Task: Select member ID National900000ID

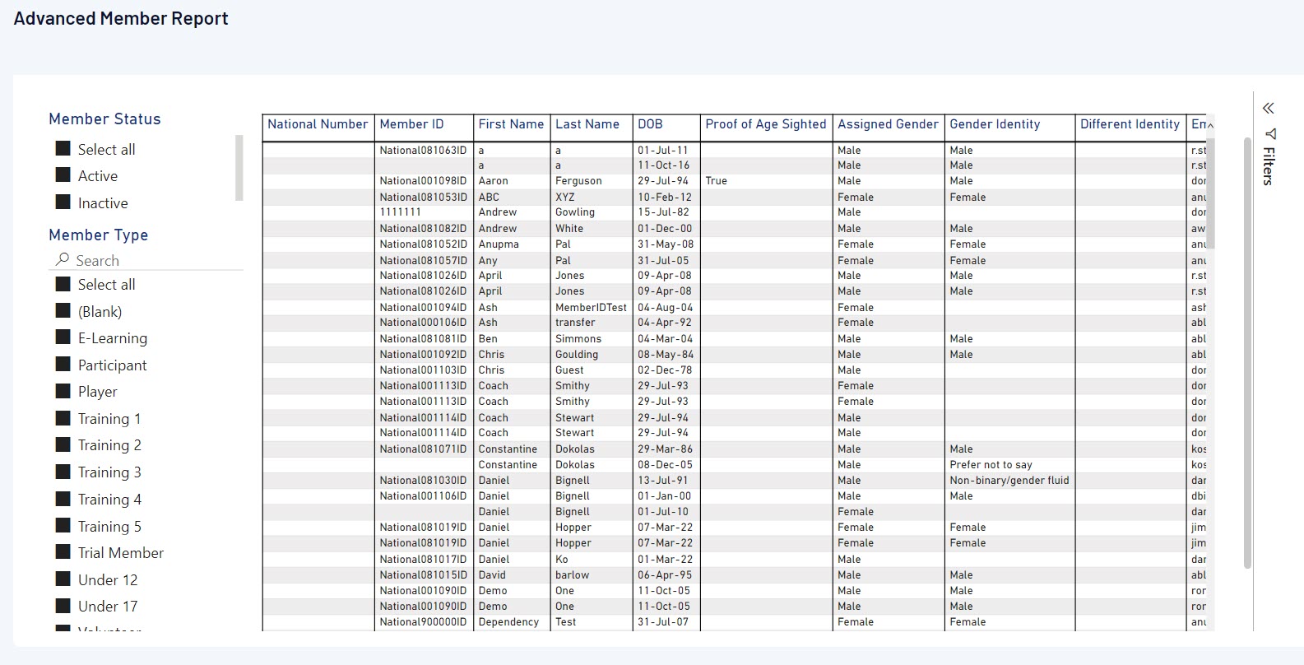Action: tap(423, 622)
